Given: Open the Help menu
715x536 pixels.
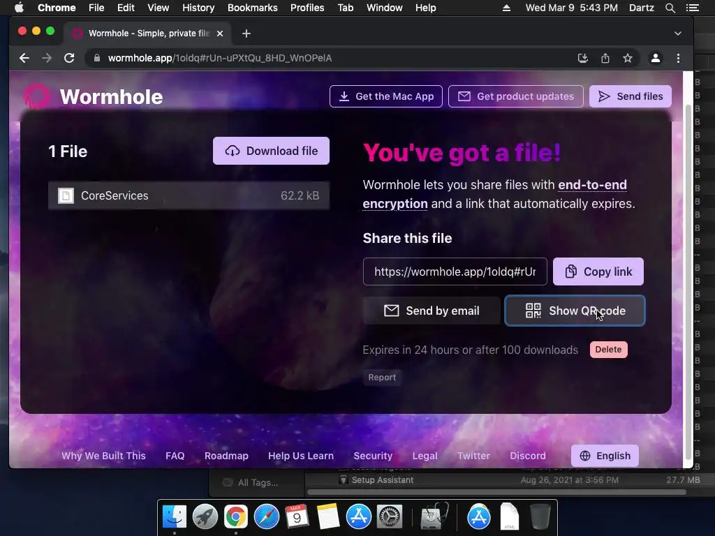Looking at the screenshot, I should [x=425, y=8].
